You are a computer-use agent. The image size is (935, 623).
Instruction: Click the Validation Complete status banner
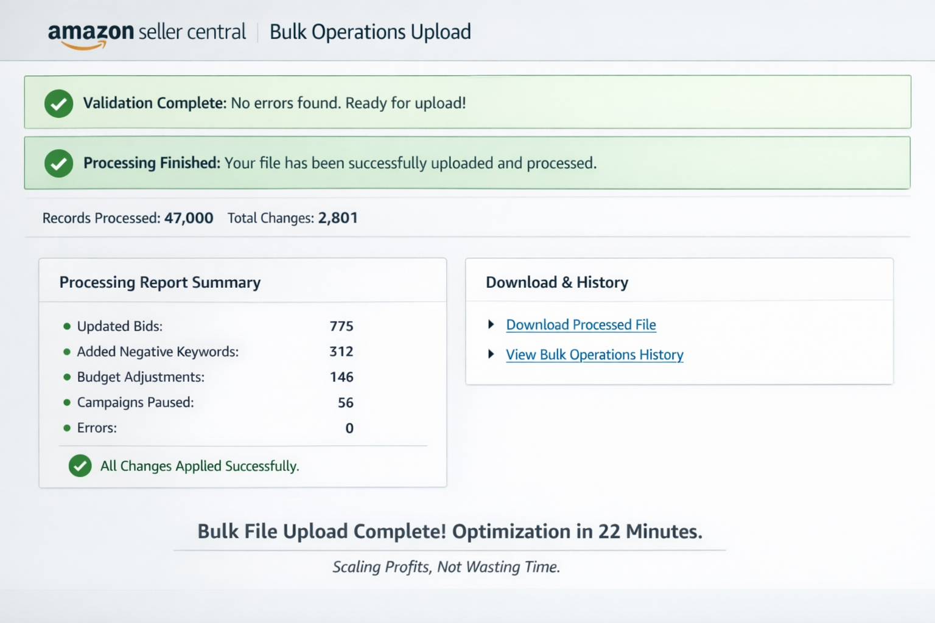point(467,102)
